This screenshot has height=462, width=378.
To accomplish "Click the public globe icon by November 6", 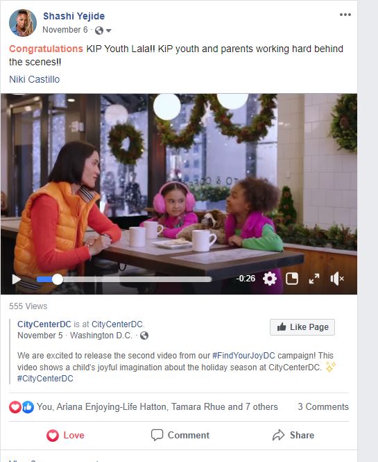I will tap(99, 31).
